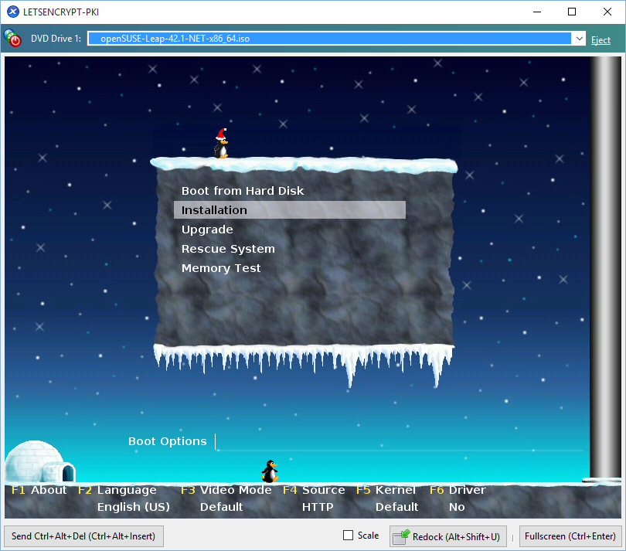Click the penguin standing on the snowy ground
The width and height of the screenshot is (626, 551).
pos(269,471)
